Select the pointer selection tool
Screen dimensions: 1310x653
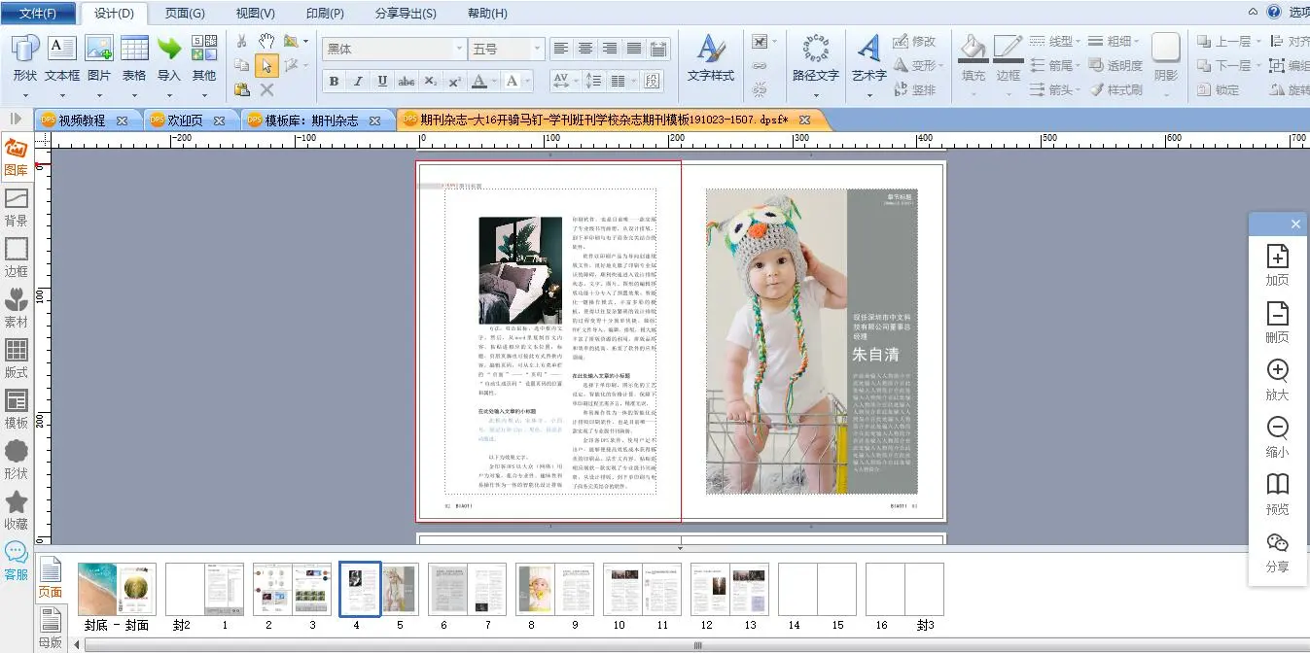coord(266,66)
